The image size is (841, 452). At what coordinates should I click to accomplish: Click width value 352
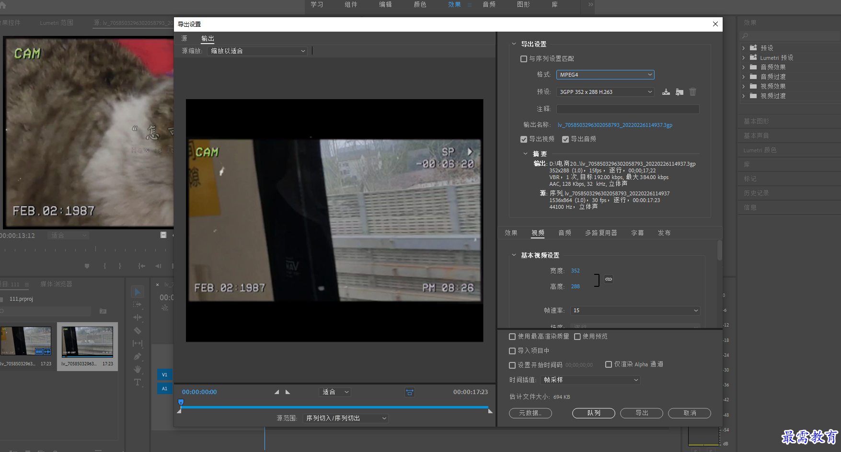(x=576, y=271)
